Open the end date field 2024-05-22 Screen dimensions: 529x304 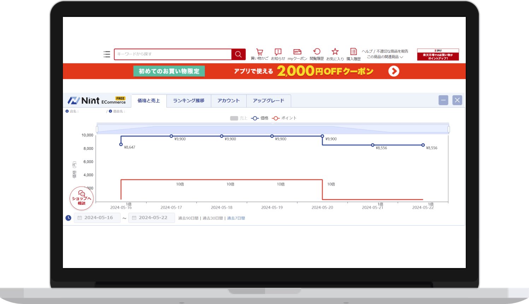click(152, 218)
